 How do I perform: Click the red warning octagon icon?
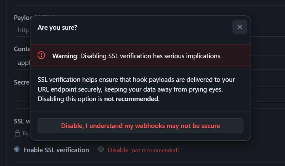[x=41, y=55]
